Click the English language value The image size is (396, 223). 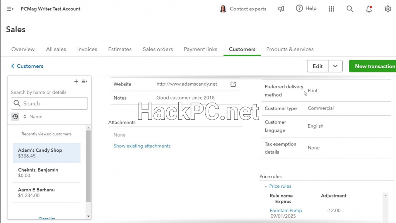click(316, 126)
